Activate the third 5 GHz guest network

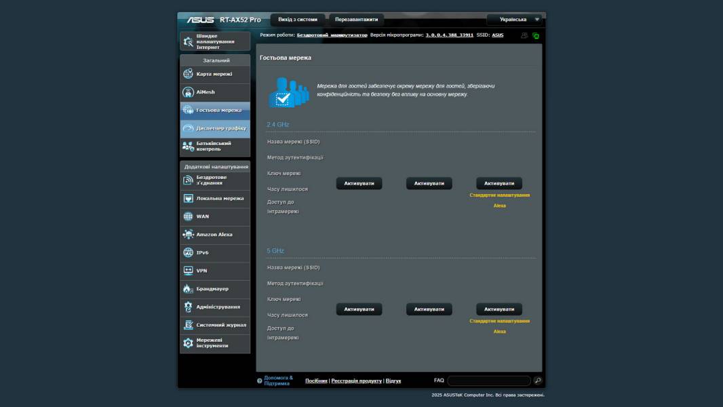click(499, 309)
